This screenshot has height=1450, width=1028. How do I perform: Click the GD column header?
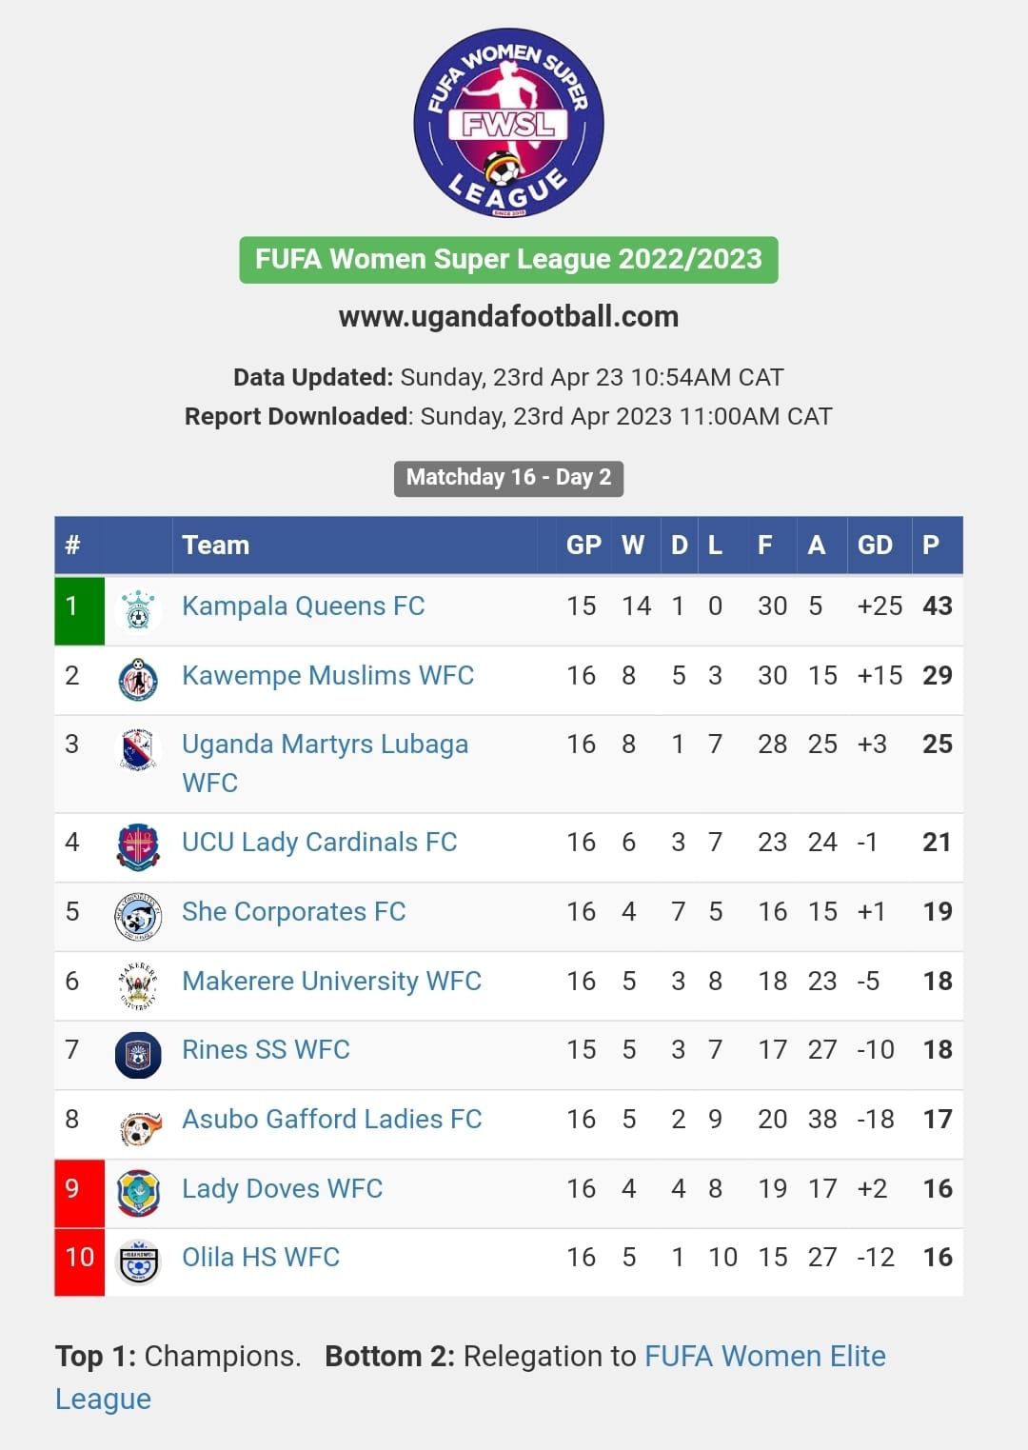coord(875,546)
